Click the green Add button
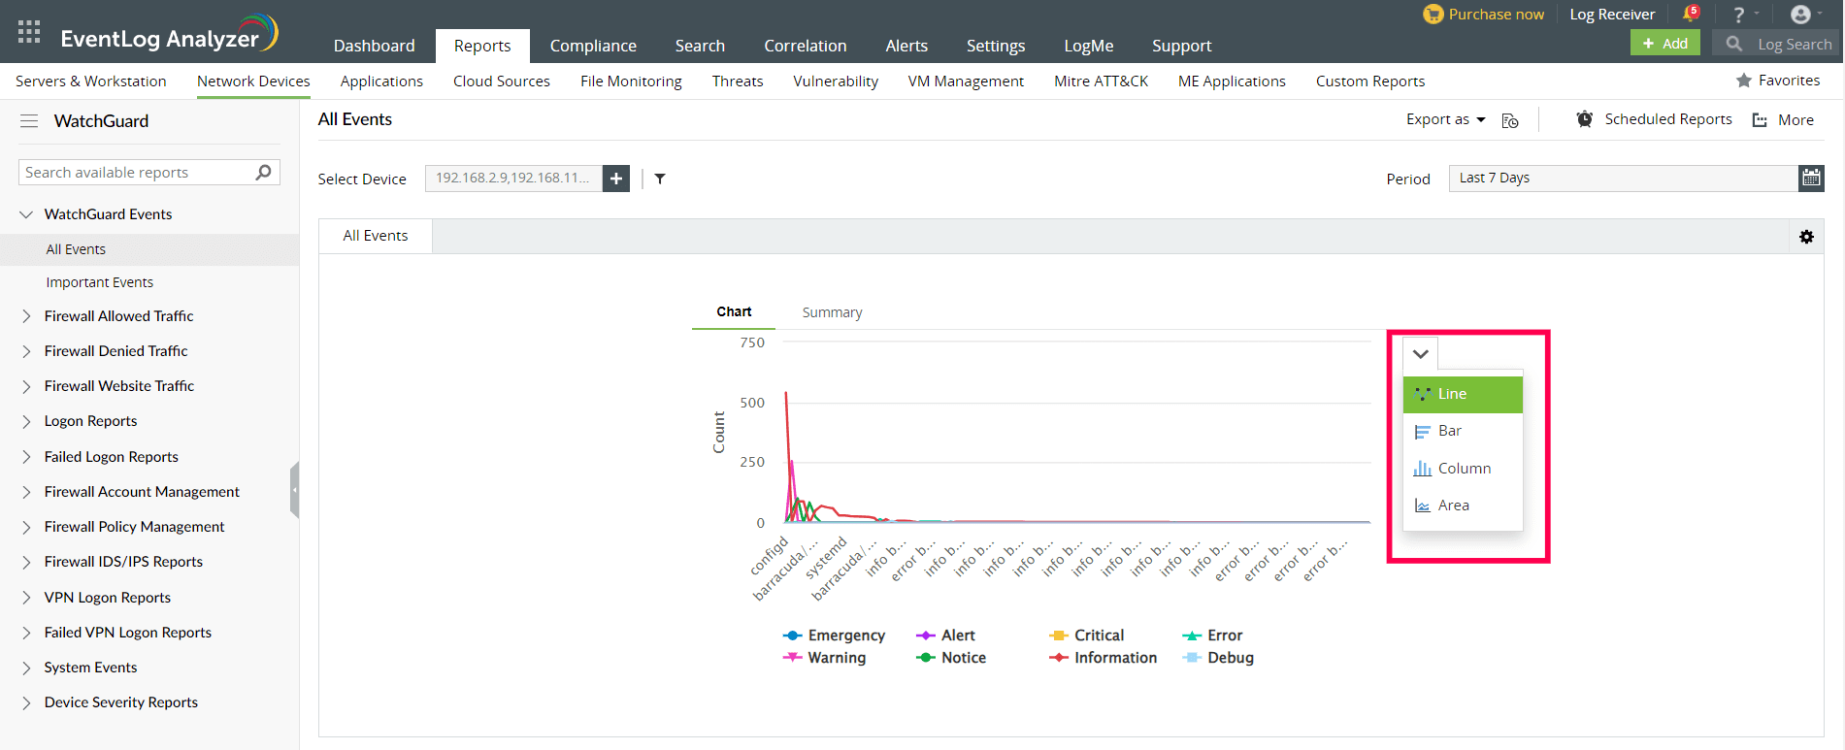Screen dimensions: 1845x750 [1664, 44]
